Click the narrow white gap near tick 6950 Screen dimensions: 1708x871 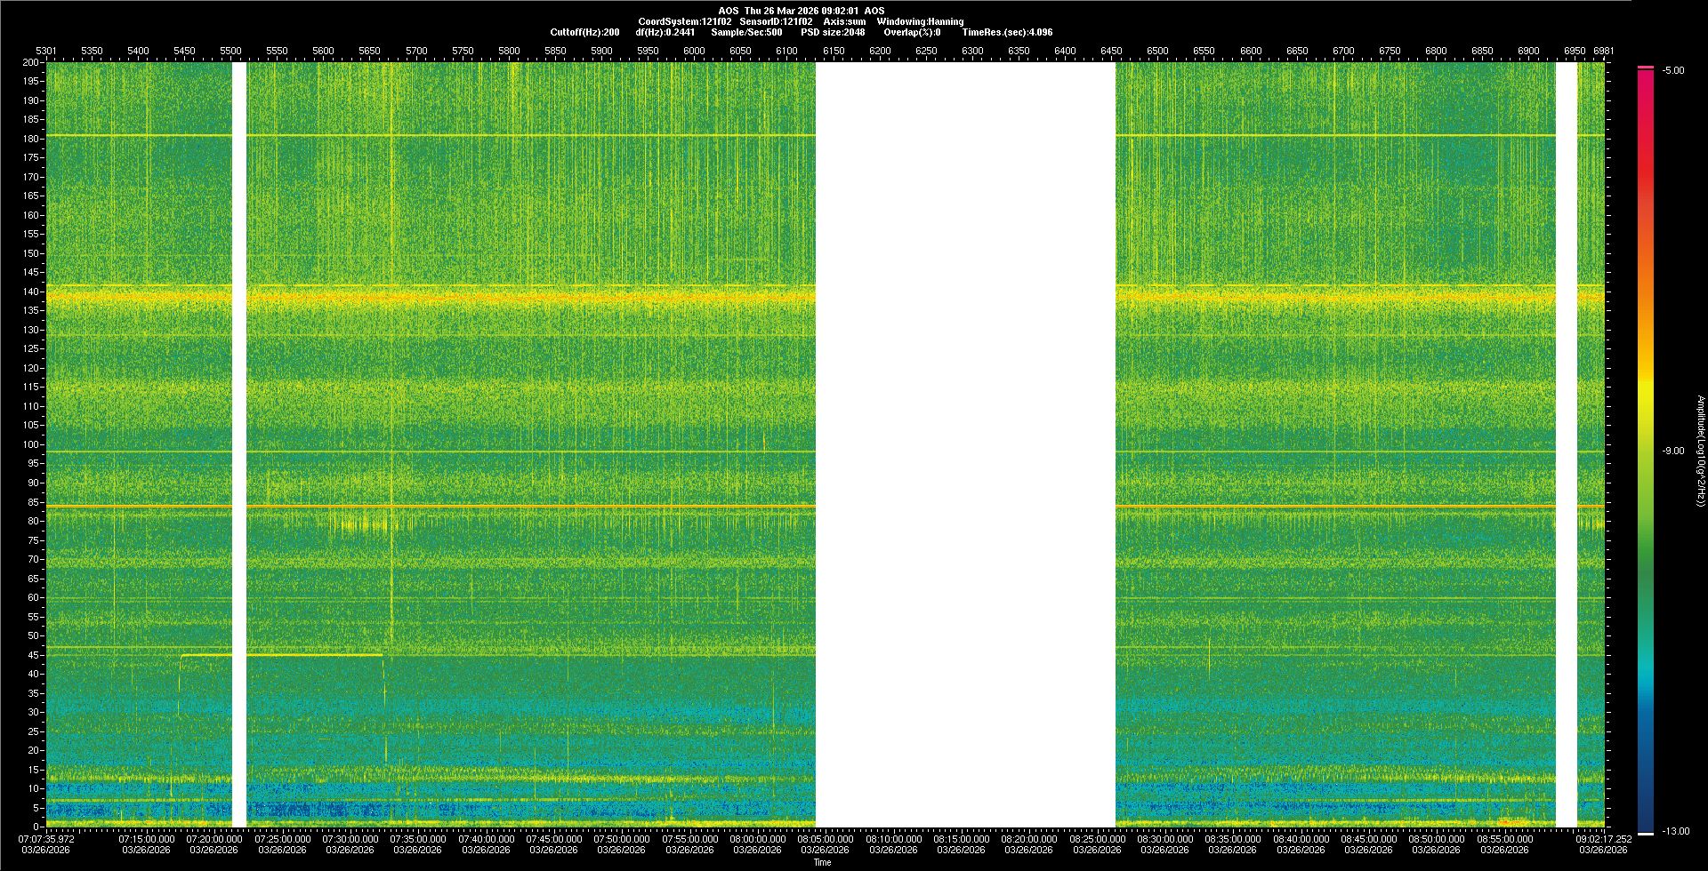[1566, 444]
